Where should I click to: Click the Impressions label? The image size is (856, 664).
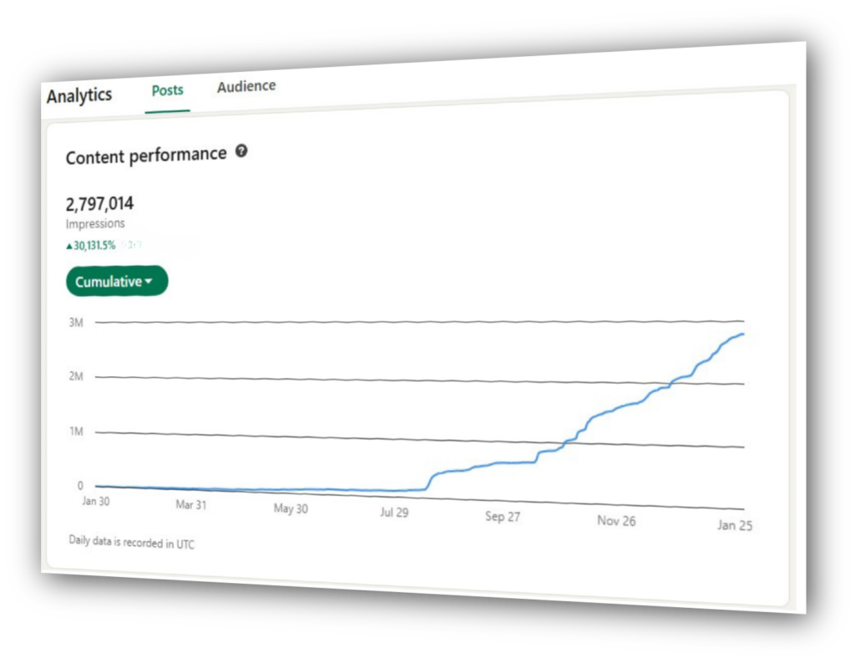click(x=95, y=223)
